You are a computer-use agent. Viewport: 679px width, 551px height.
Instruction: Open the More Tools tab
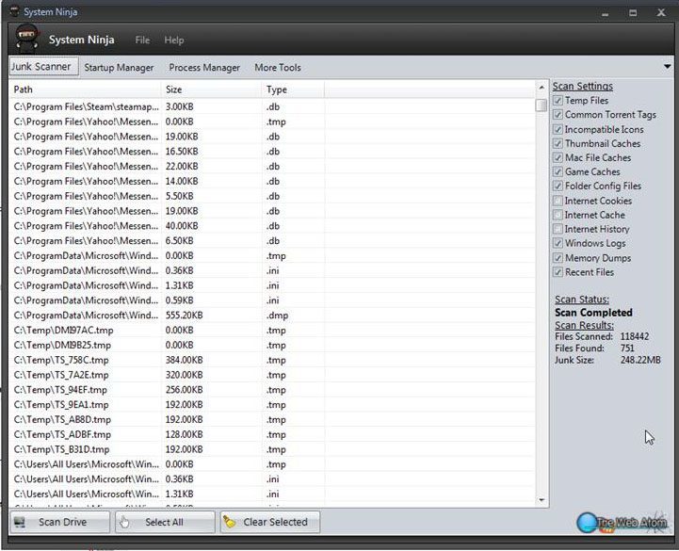(278, 68)
